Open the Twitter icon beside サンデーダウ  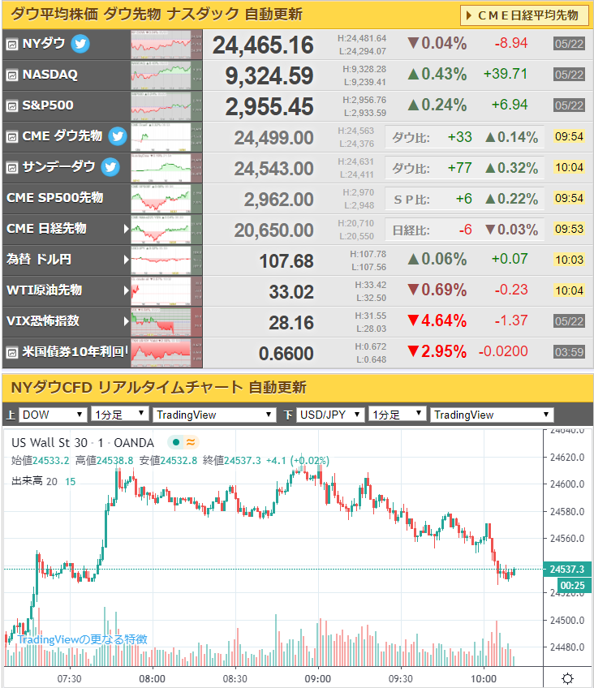coord(110,167)
